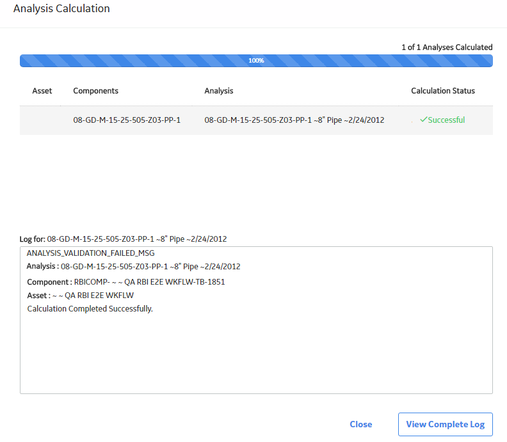Click the Close button
507x442 pixels.
coord(361,424)
